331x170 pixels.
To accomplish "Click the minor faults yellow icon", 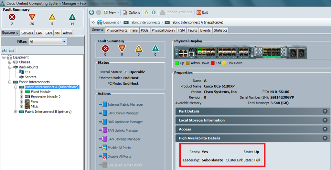I will (52, 17).
